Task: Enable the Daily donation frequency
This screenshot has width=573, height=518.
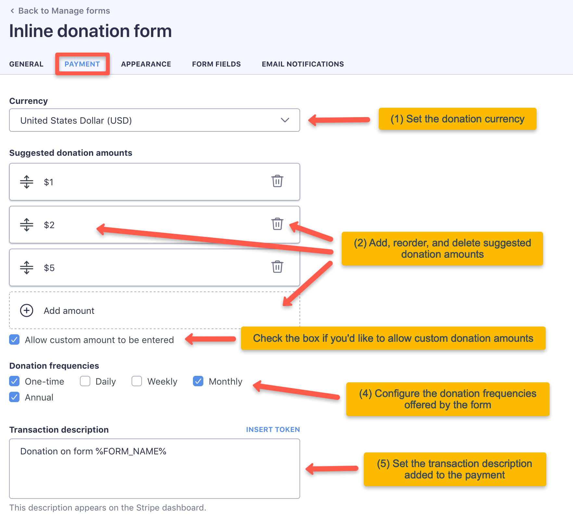Action: pos(85,381)
